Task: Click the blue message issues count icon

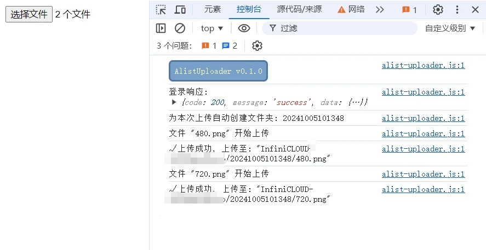Action: [226, 46]
